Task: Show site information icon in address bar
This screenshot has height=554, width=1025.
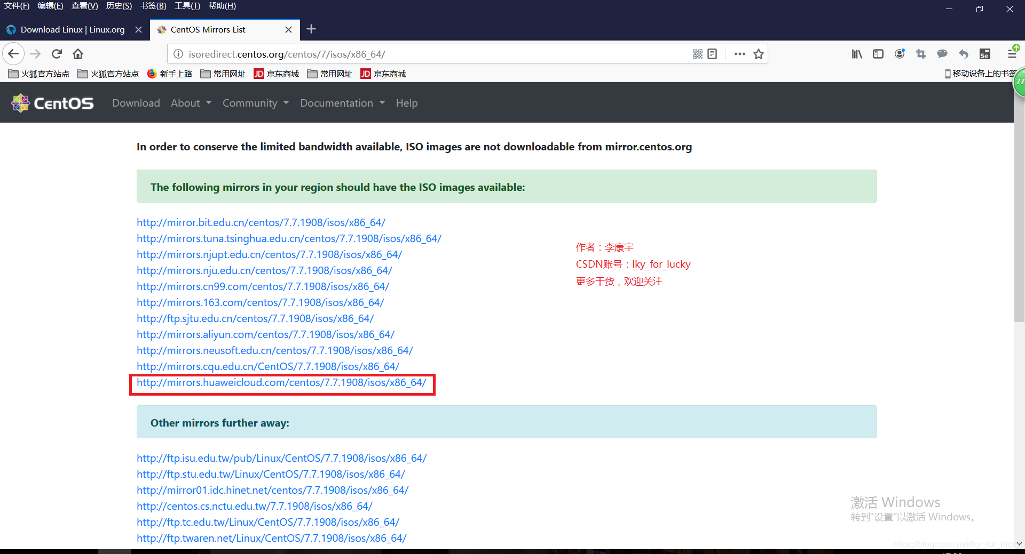Action: point(178,54)
